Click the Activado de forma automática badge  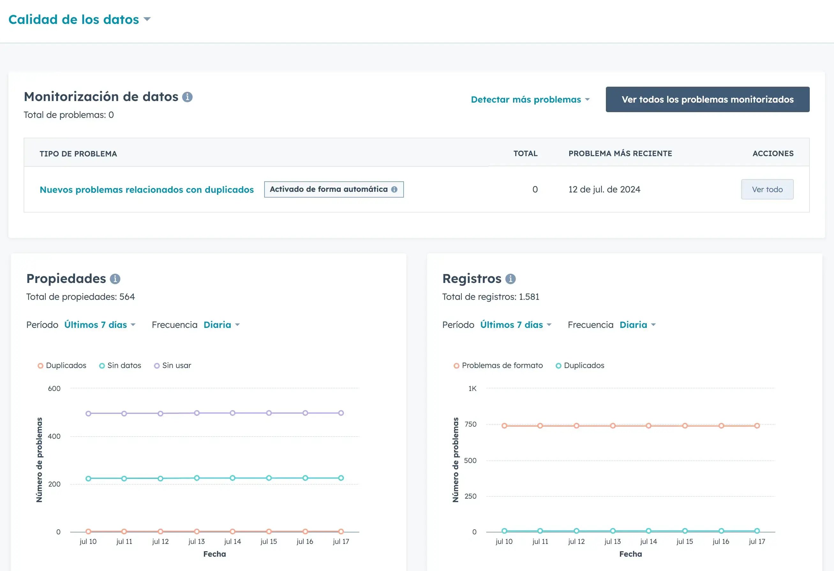pyautogui.click(x=334, y=189)
